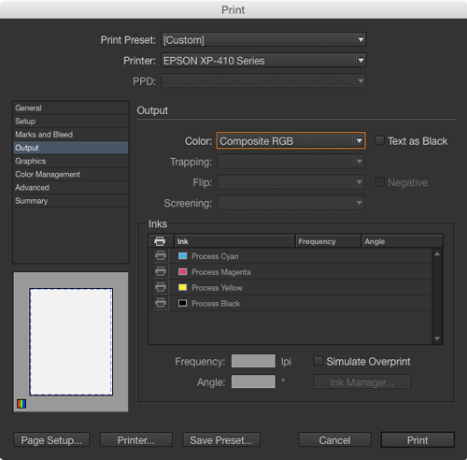467x460 pixels.
Task: Toggle print icon for Process Black ink
Action: point(161,303)
